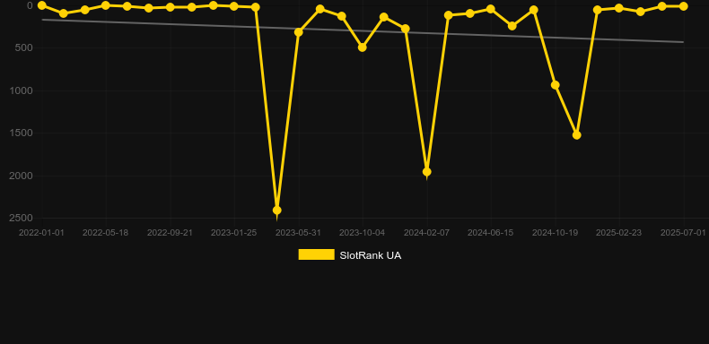Click the y-axis label 2500
709x344 pixels.
click(22, 218)
